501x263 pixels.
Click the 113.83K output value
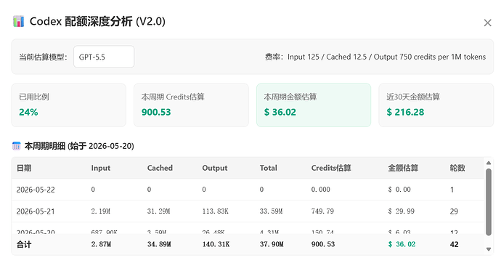click(x=216, y=211)
